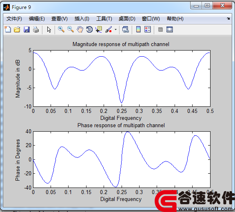Print the figure using printer icon

pyautogui.click(x=36, y=29)
